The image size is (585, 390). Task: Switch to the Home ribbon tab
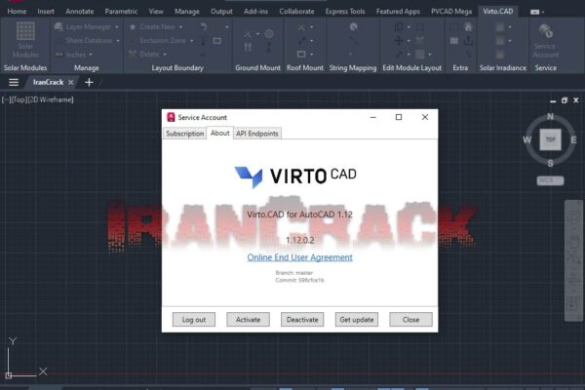pos(17,11)
